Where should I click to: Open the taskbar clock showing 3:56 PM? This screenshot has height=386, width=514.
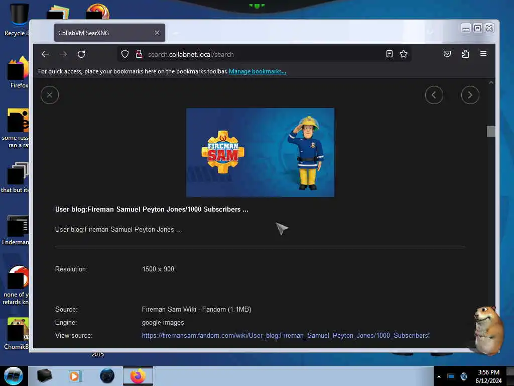[488, 376]
